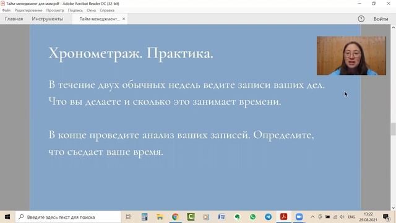Open File Explorer from the taskbar
Viewport: 396px width, 223px height.
pyautogui.click(x=160, y=217)
